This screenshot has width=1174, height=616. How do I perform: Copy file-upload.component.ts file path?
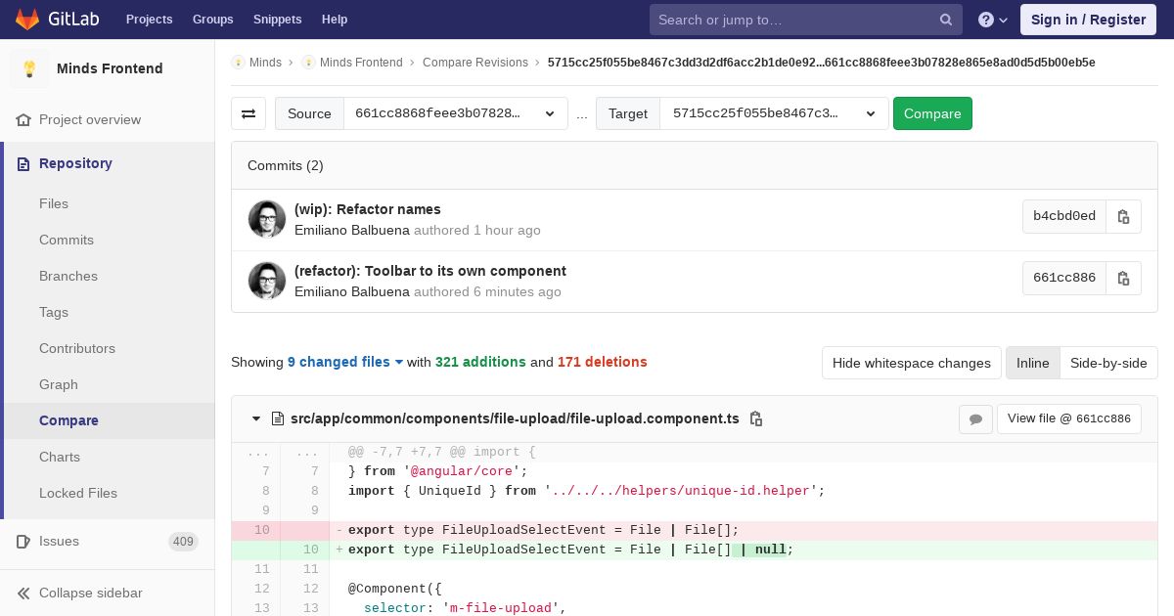coord(755,418)
